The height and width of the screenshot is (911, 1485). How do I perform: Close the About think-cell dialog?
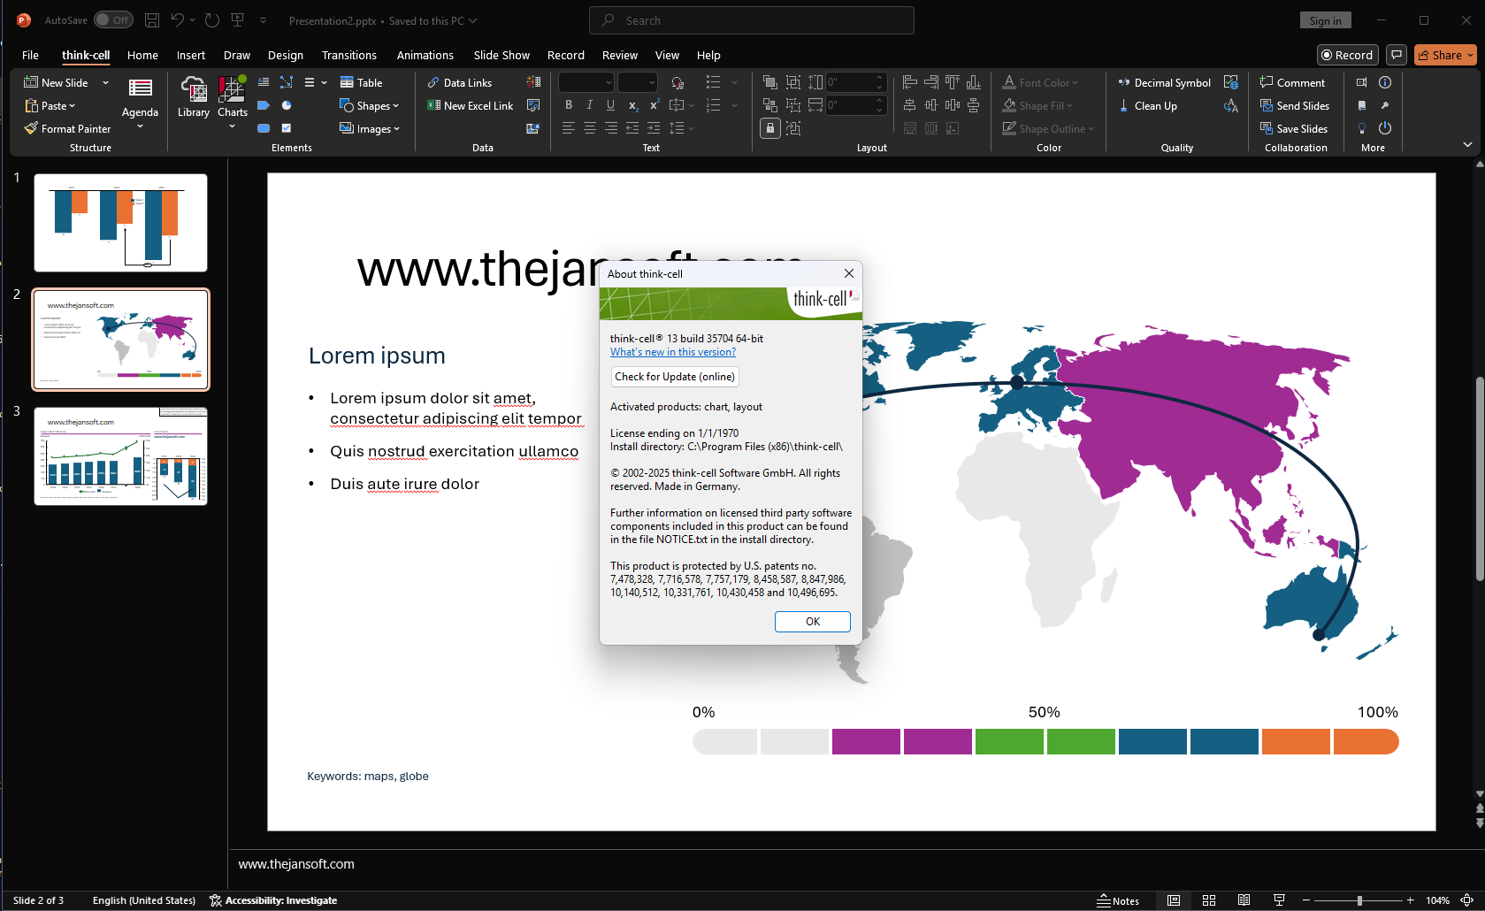coord(849,273)
